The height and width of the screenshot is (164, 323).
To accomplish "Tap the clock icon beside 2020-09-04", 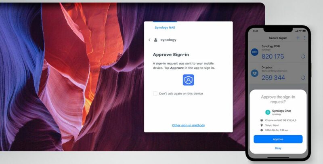I will pos(262,130).
